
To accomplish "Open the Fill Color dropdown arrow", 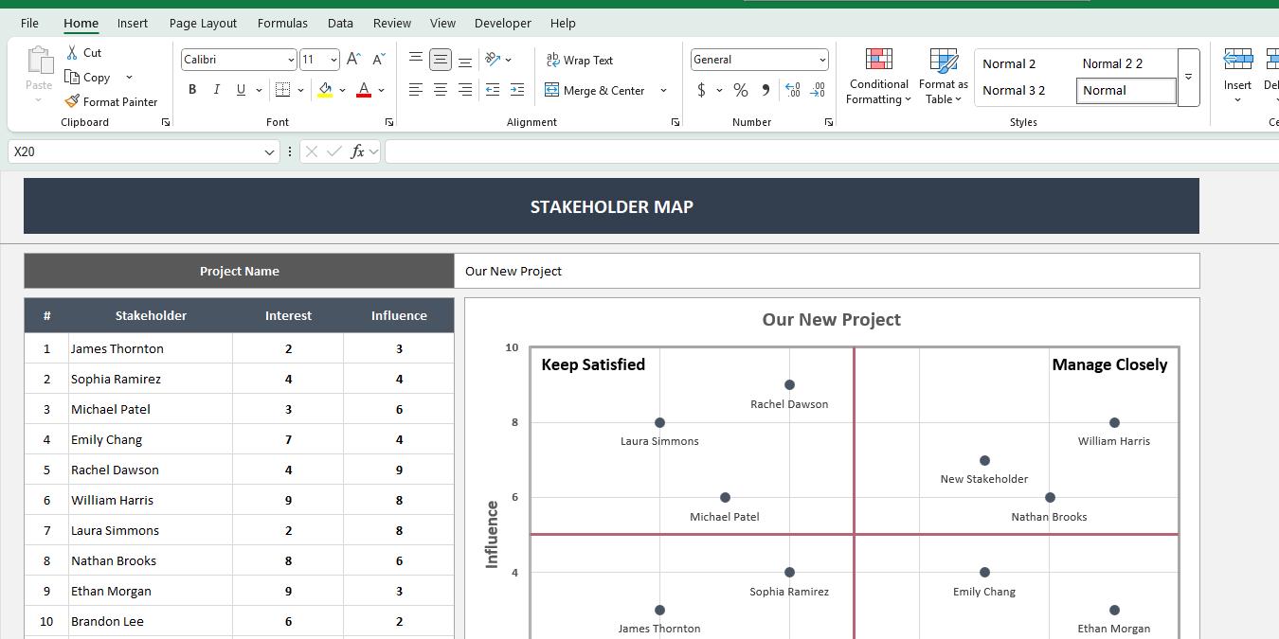I will (341, 90).
